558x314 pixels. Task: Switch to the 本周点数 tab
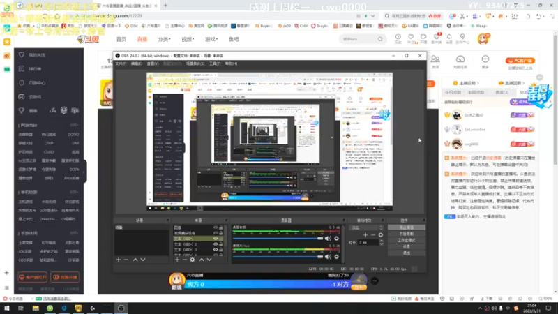[476, 92]
